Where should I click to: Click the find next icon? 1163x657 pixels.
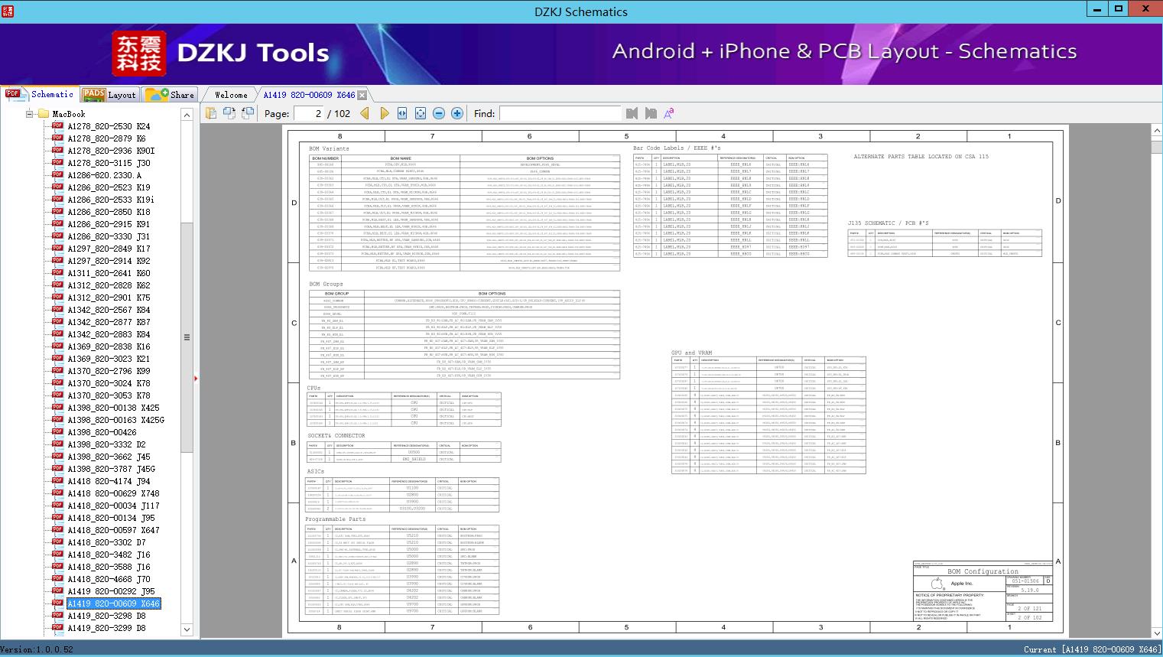[x=651, y=113]
